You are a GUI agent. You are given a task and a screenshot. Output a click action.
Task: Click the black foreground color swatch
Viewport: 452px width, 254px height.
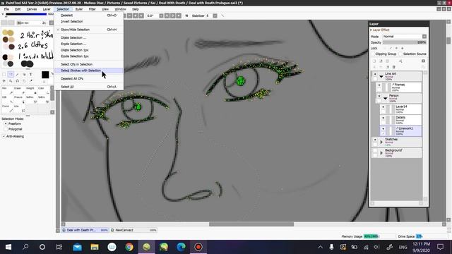coord(45,75)
